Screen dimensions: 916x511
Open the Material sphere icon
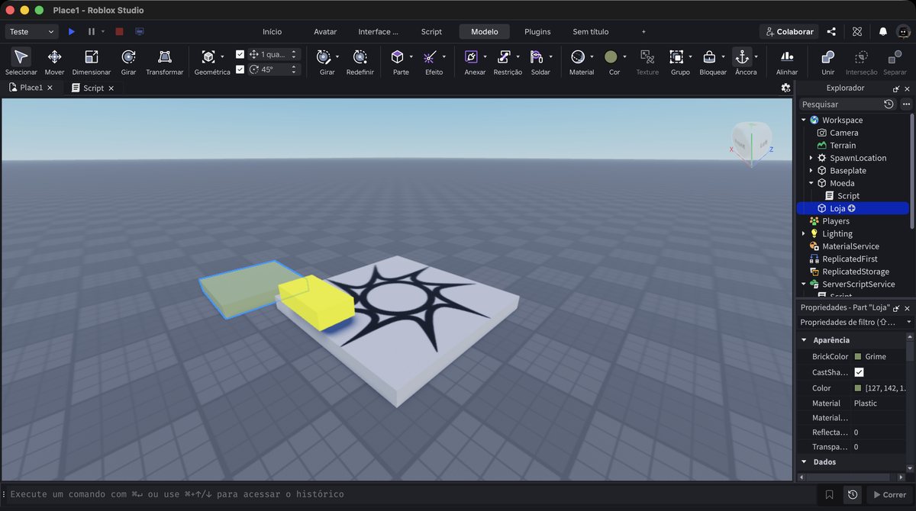578,57
